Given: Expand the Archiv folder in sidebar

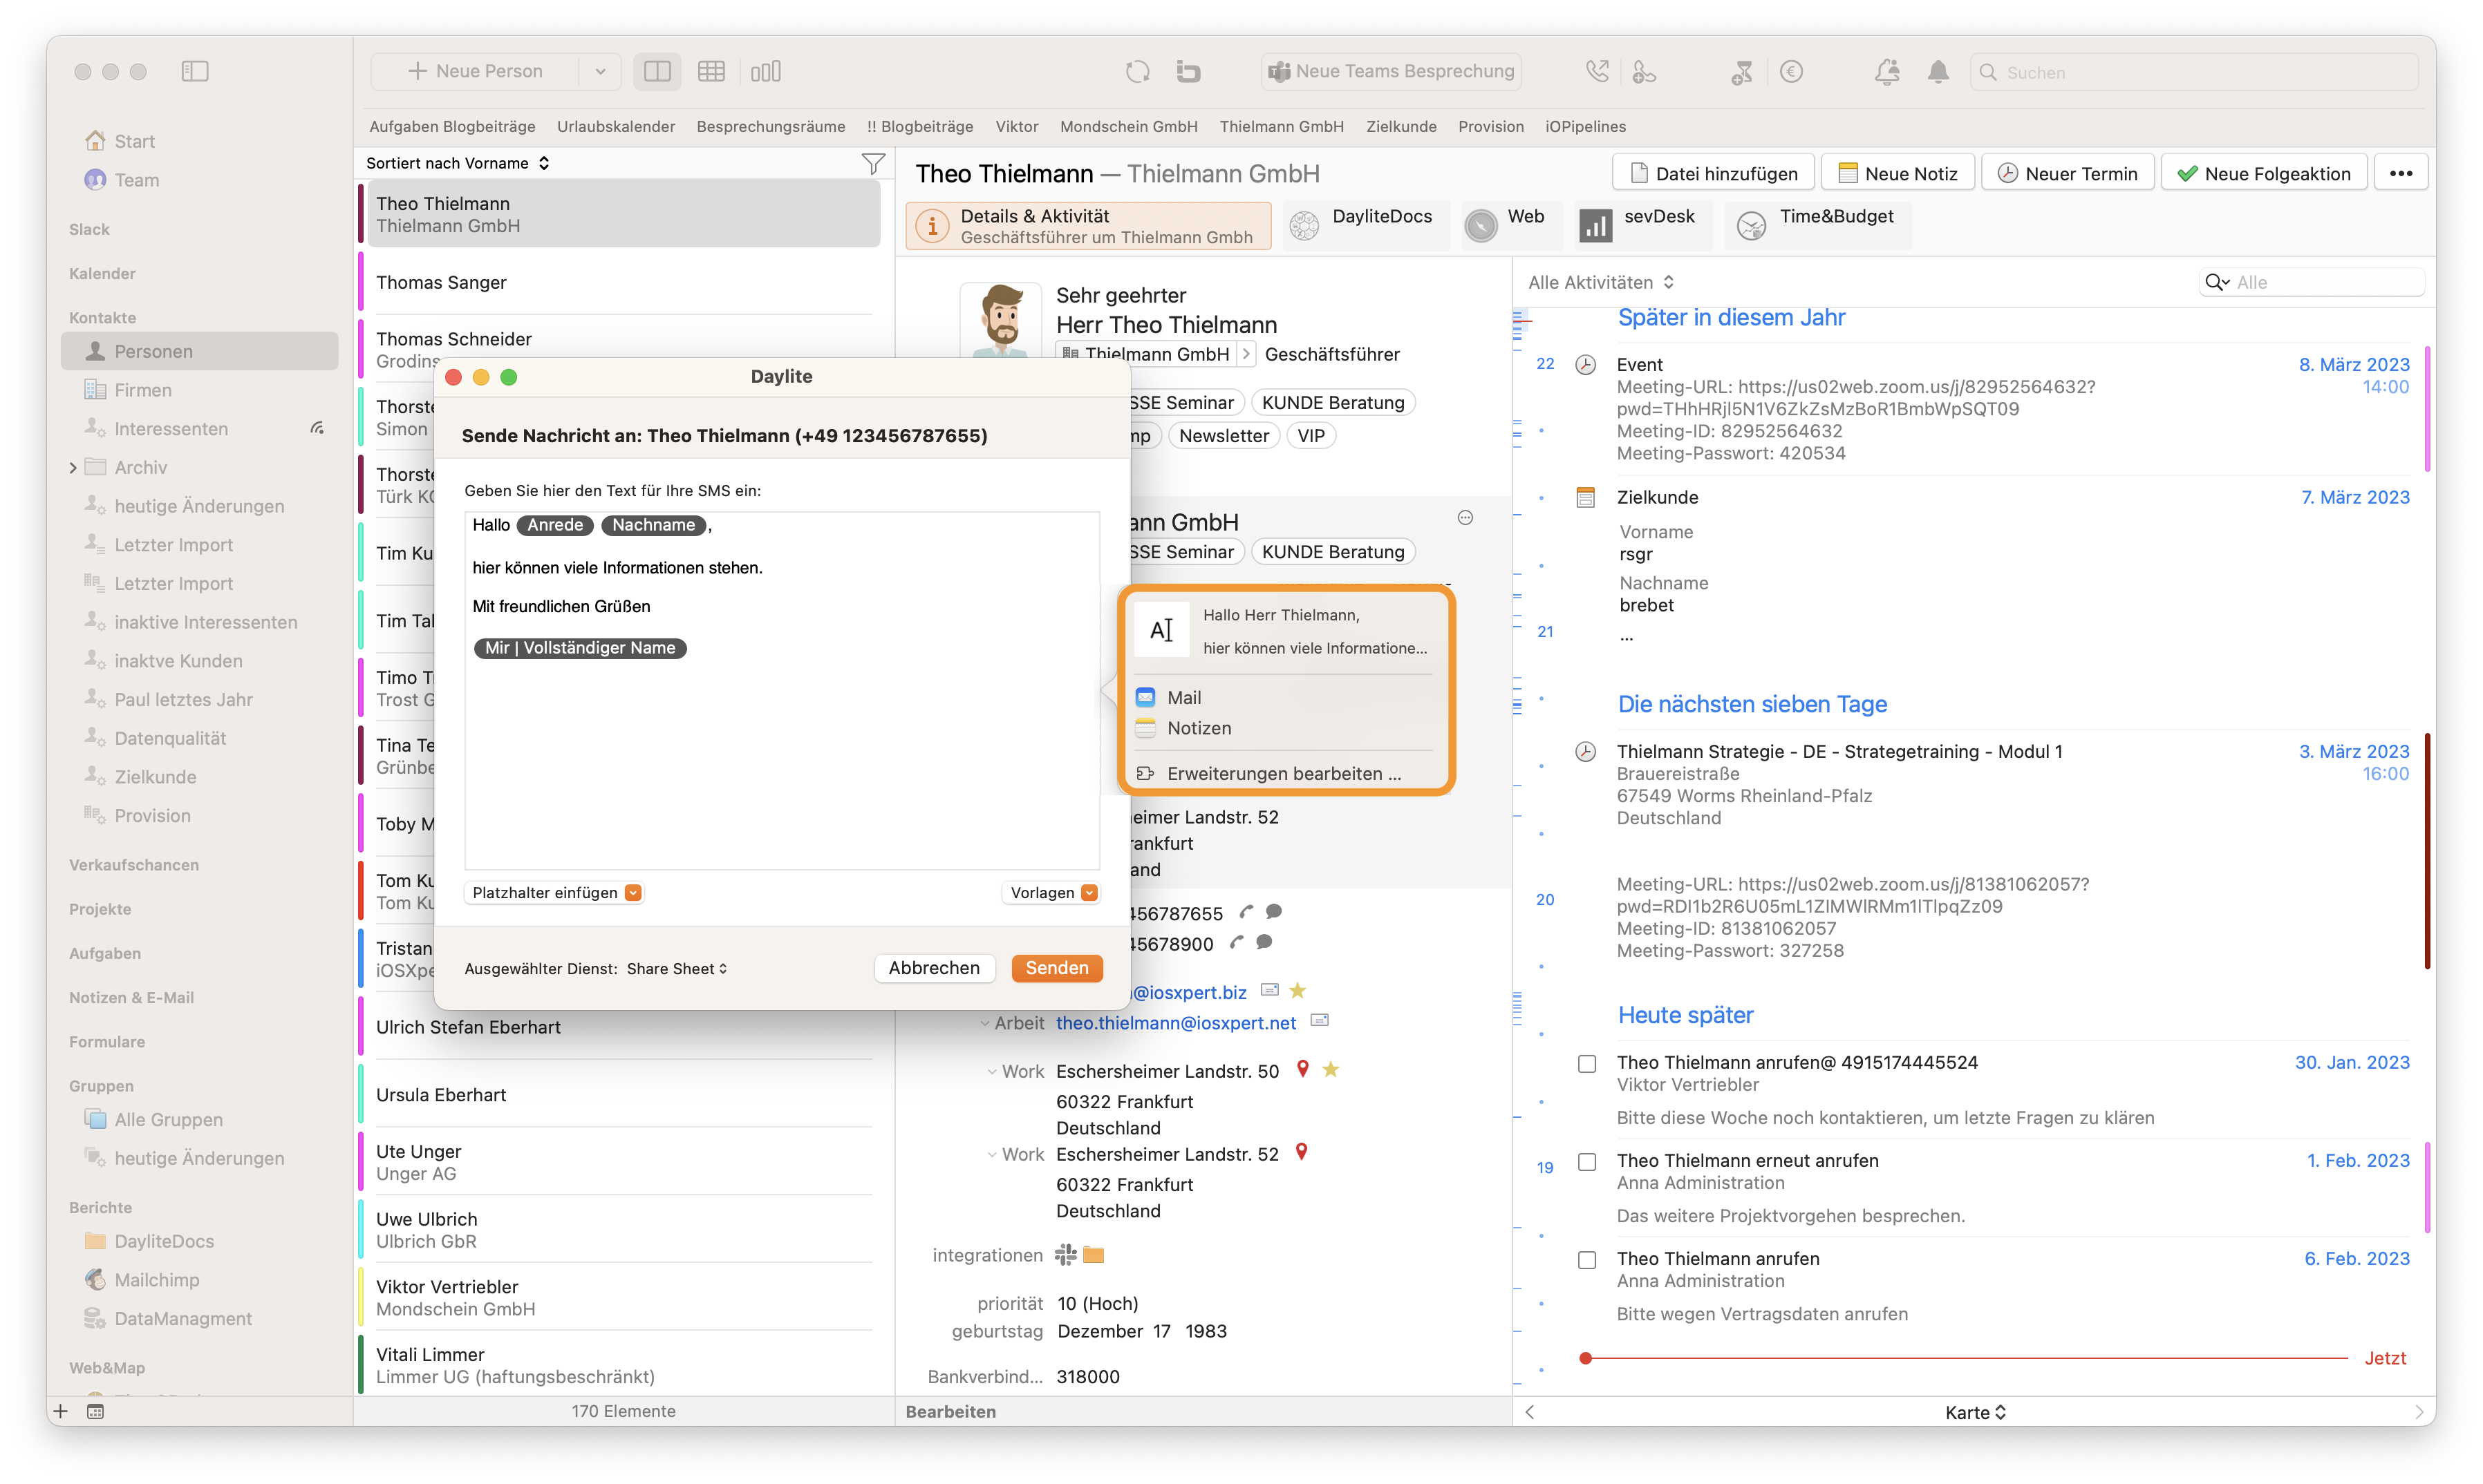Looking at the screenshot, I should [x=73, y=467].
